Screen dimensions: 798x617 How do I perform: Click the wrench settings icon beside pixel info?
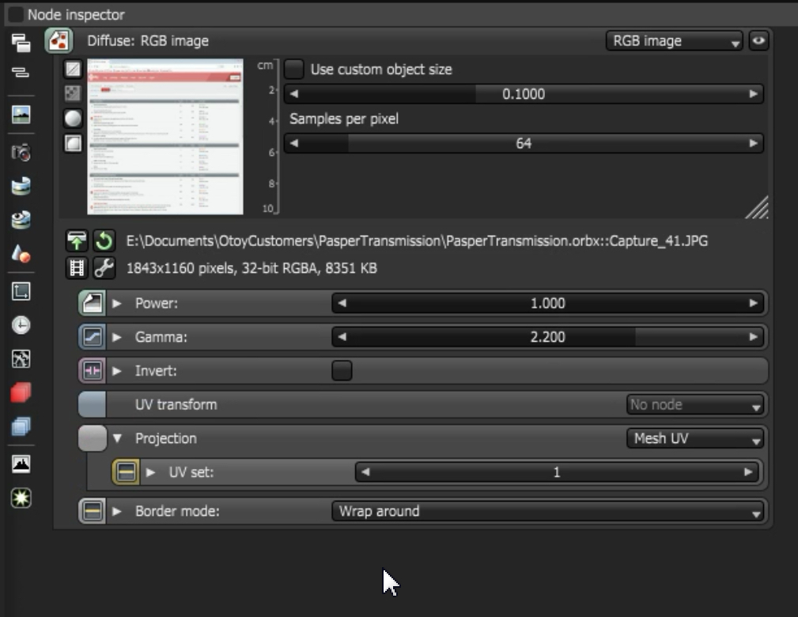(104, 268)
